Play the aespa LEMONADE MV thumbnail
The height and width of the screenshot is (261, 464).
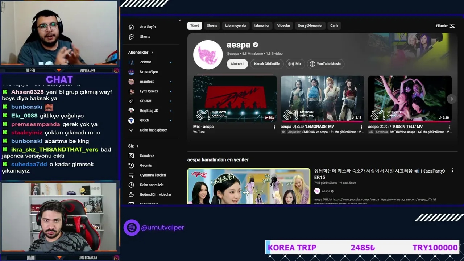322,99
